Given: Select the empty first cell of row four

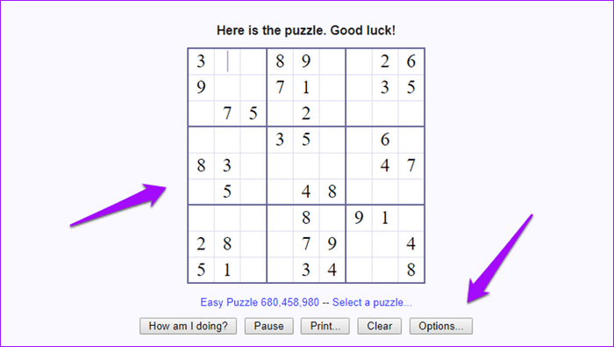Looking at the screenshot, I should point(201,140).
